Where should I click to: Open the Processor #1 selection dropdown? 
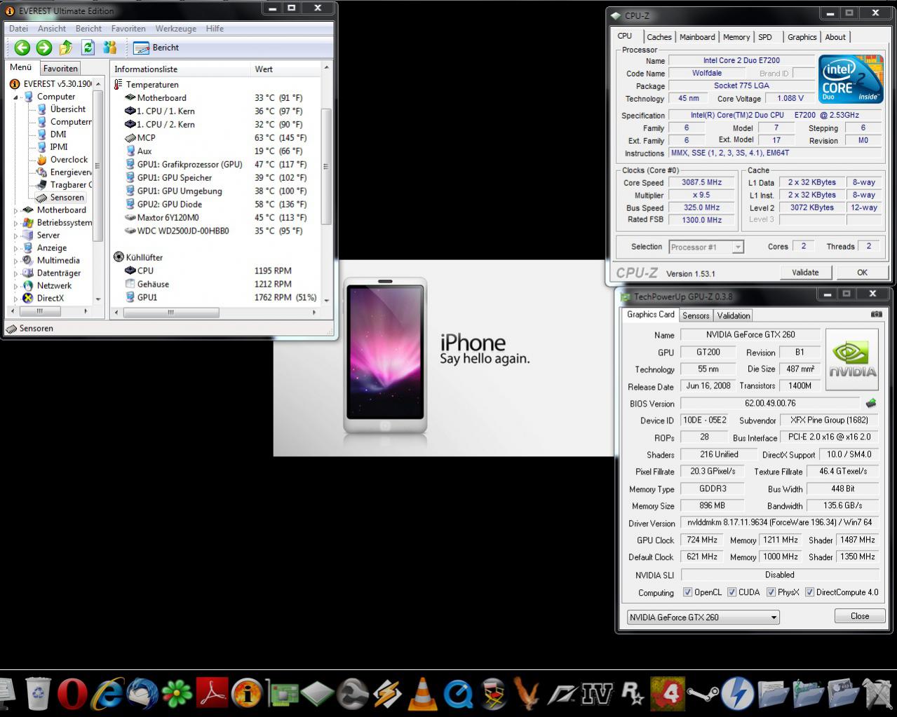click(x=706, y=247)
